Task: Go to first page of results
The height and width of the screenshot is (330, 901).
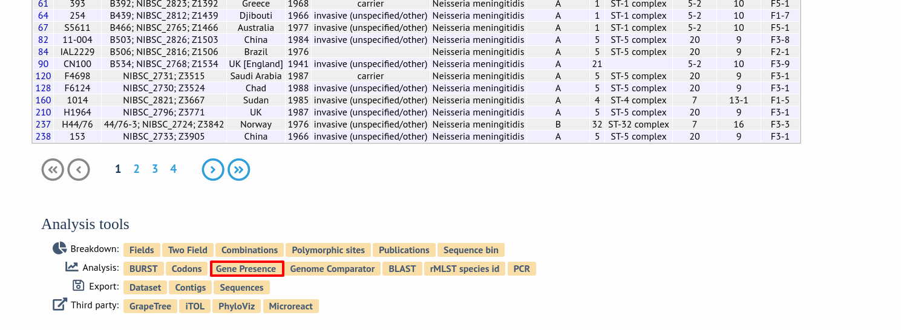Action: pyautogui.click(x=53, y=170)
